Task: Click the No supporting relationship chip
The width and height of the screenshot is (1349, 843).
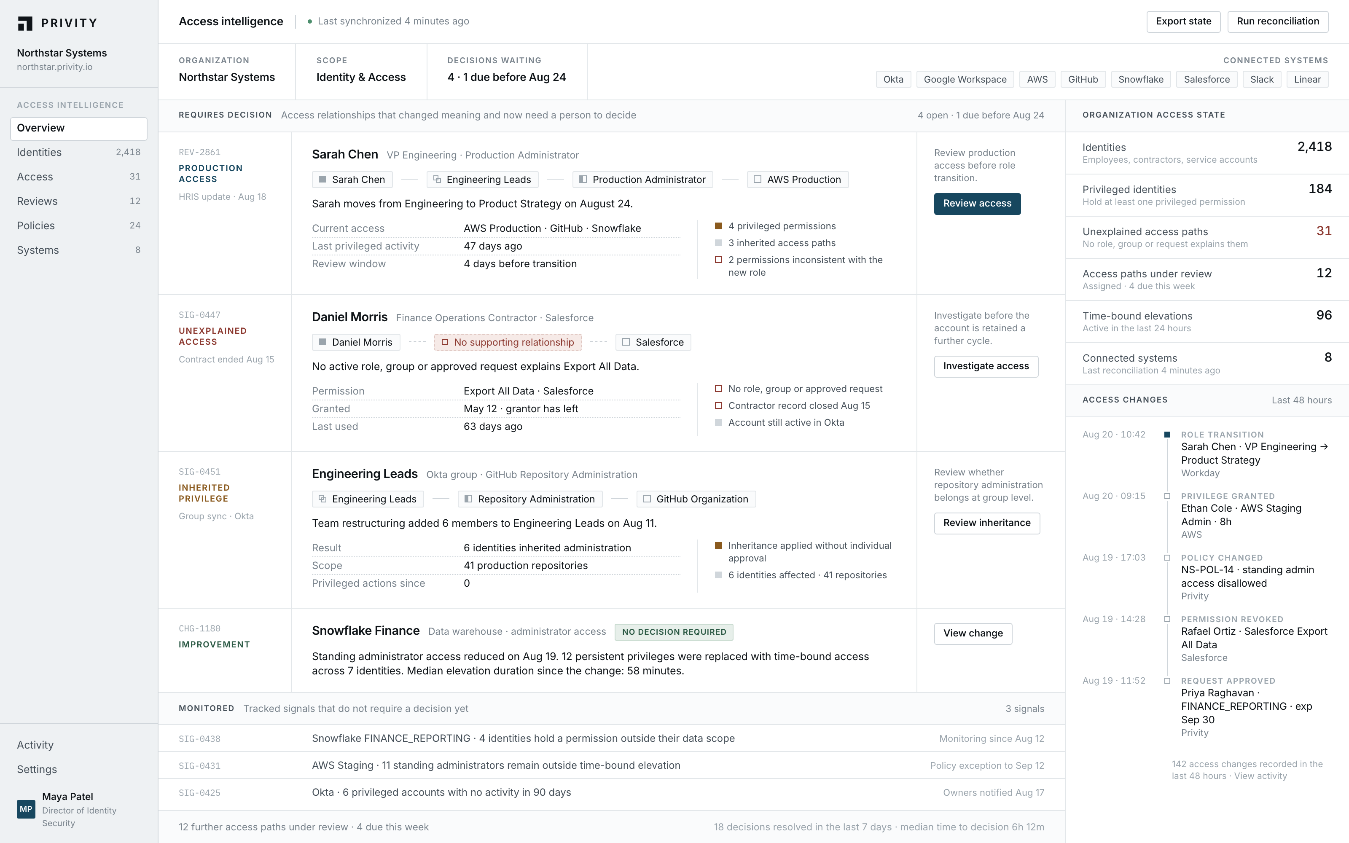Action: (508, 342)
